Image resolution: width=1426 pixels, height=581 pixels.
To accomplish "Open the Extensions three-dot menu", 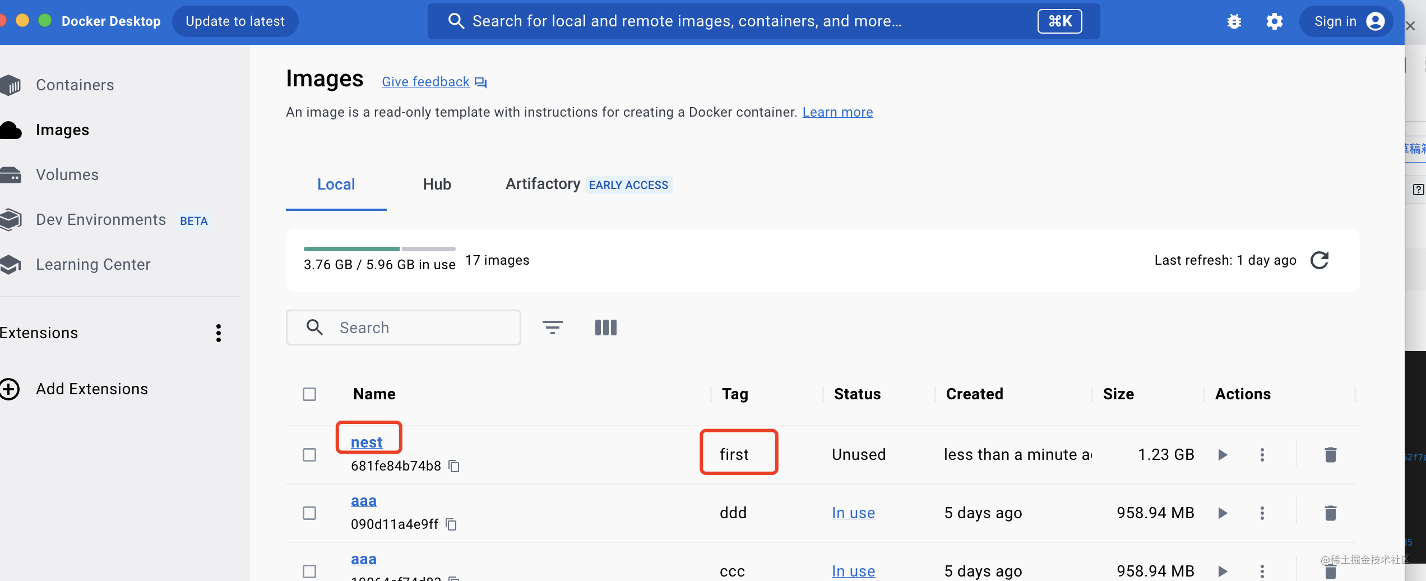I will [x=219, y=333].
